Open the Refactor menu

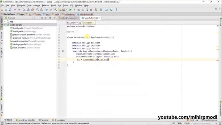point(45,6)
